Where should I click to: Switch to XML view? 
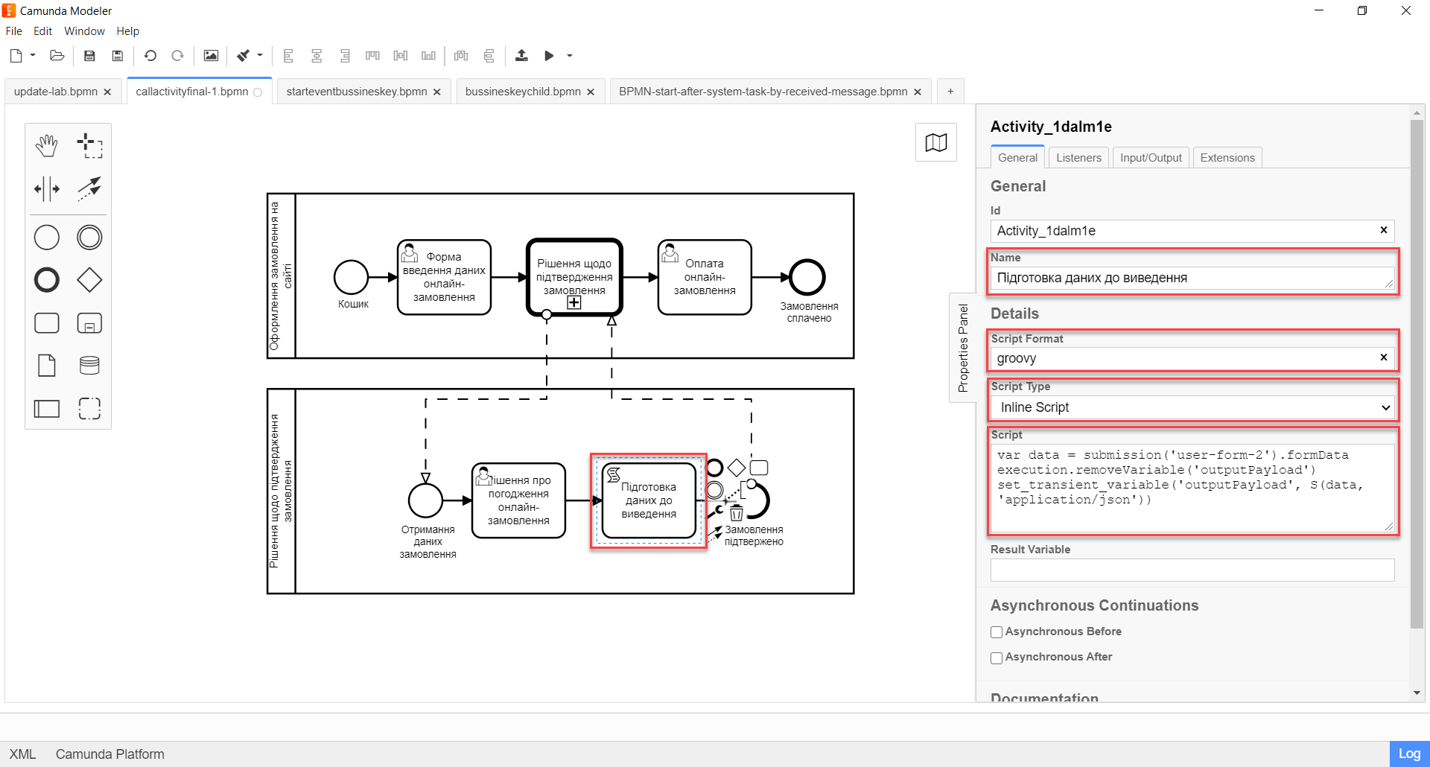point(22,754)
